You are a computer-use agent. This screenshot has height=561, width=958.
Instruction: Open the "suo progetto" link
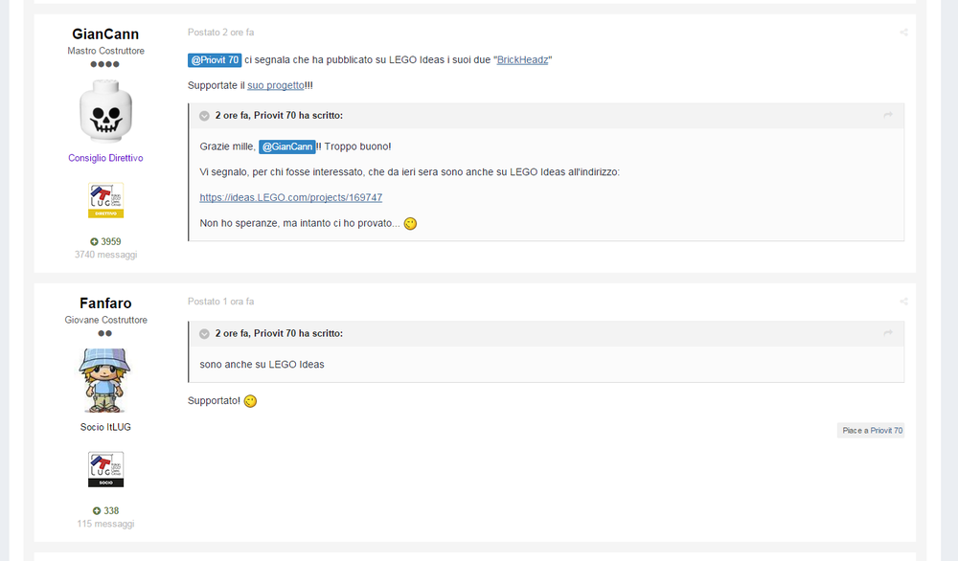[x=276, y=85]
